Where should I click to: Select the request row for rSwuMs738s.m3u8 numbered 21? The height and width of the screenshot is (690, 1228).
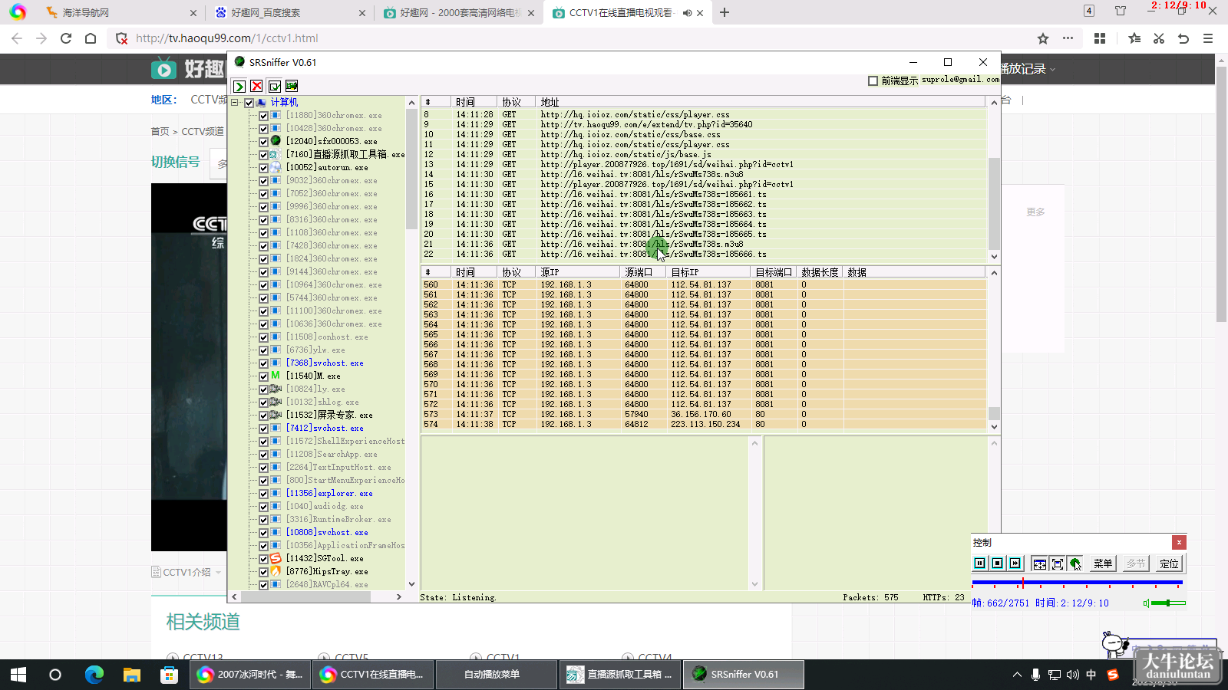click(x=703, y=245)
